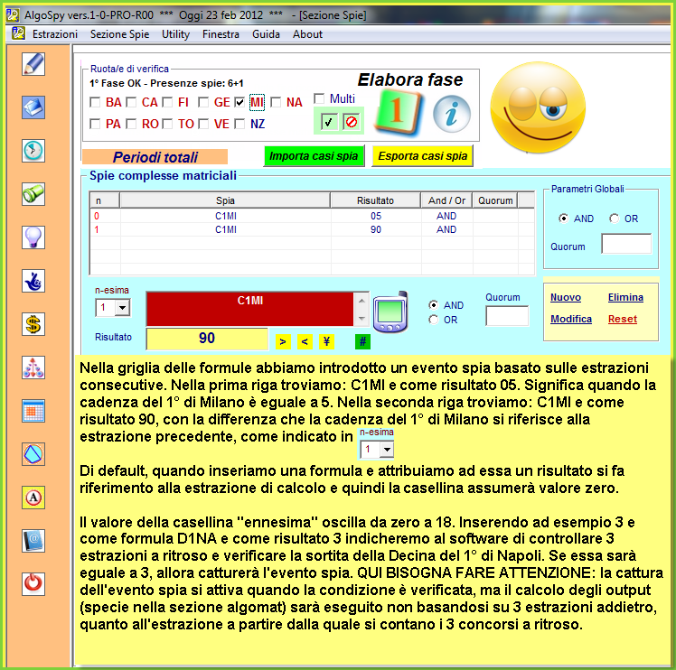676x670 pixels.
Task: Click the green hash symbol button
Action: point(362,341)
